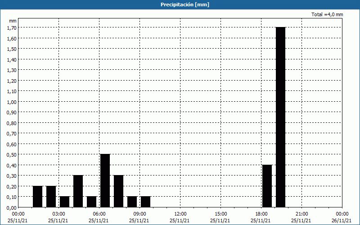Select the 03:00 time label on the x-axis
The image size is (360, 225).
pos(59,214)
